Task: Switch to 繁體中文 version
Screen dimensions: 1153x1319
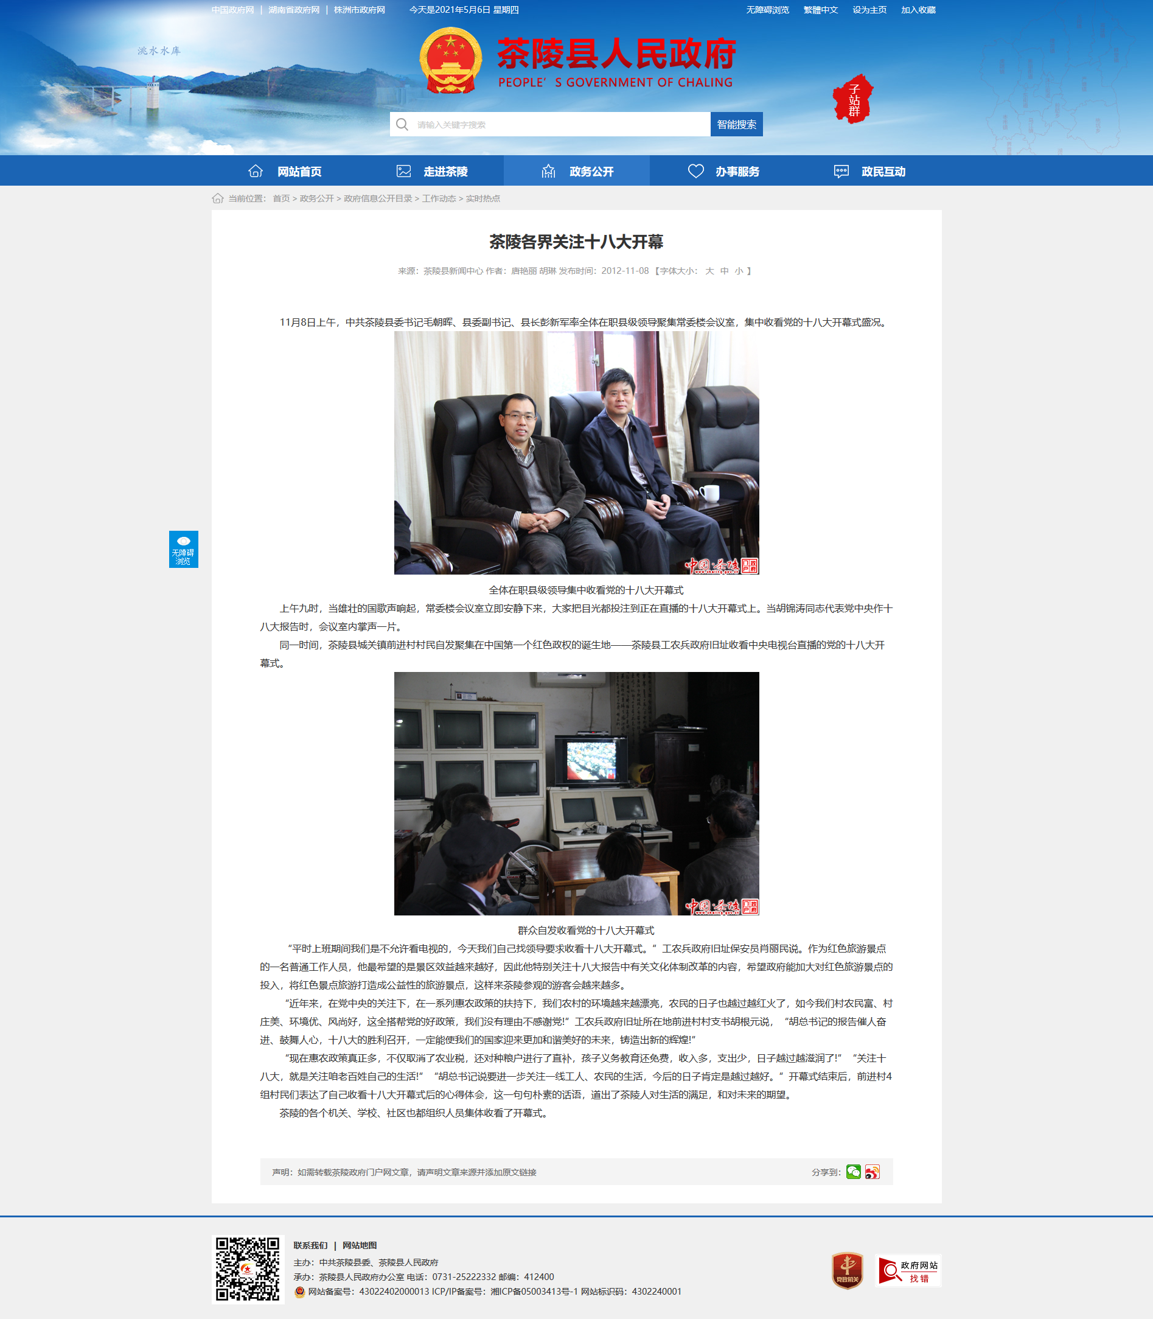Action: 820,10
